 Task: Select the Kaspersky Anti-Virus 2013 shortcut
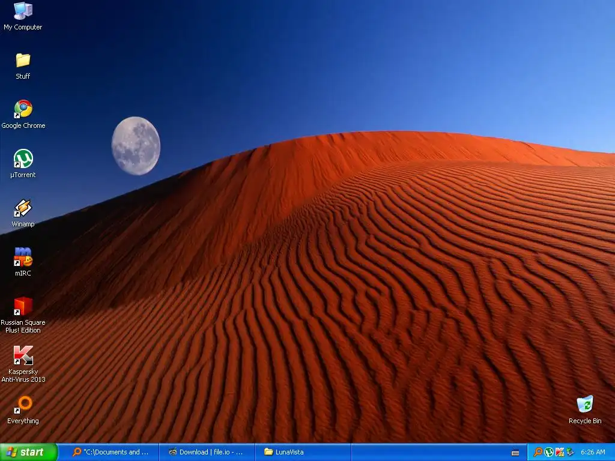(23, 364)
